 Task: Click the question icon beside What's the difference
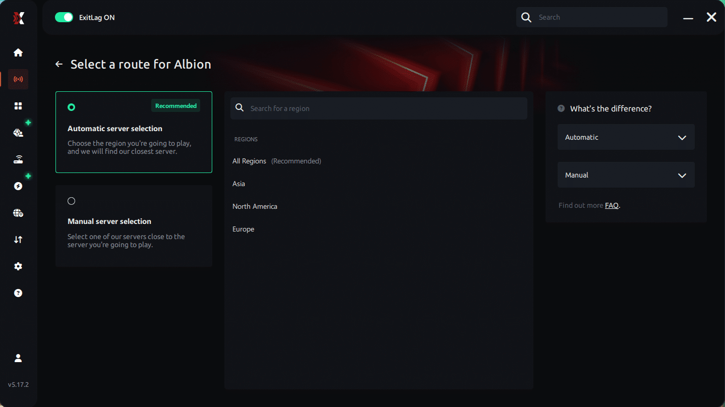(x=561, y=108)
